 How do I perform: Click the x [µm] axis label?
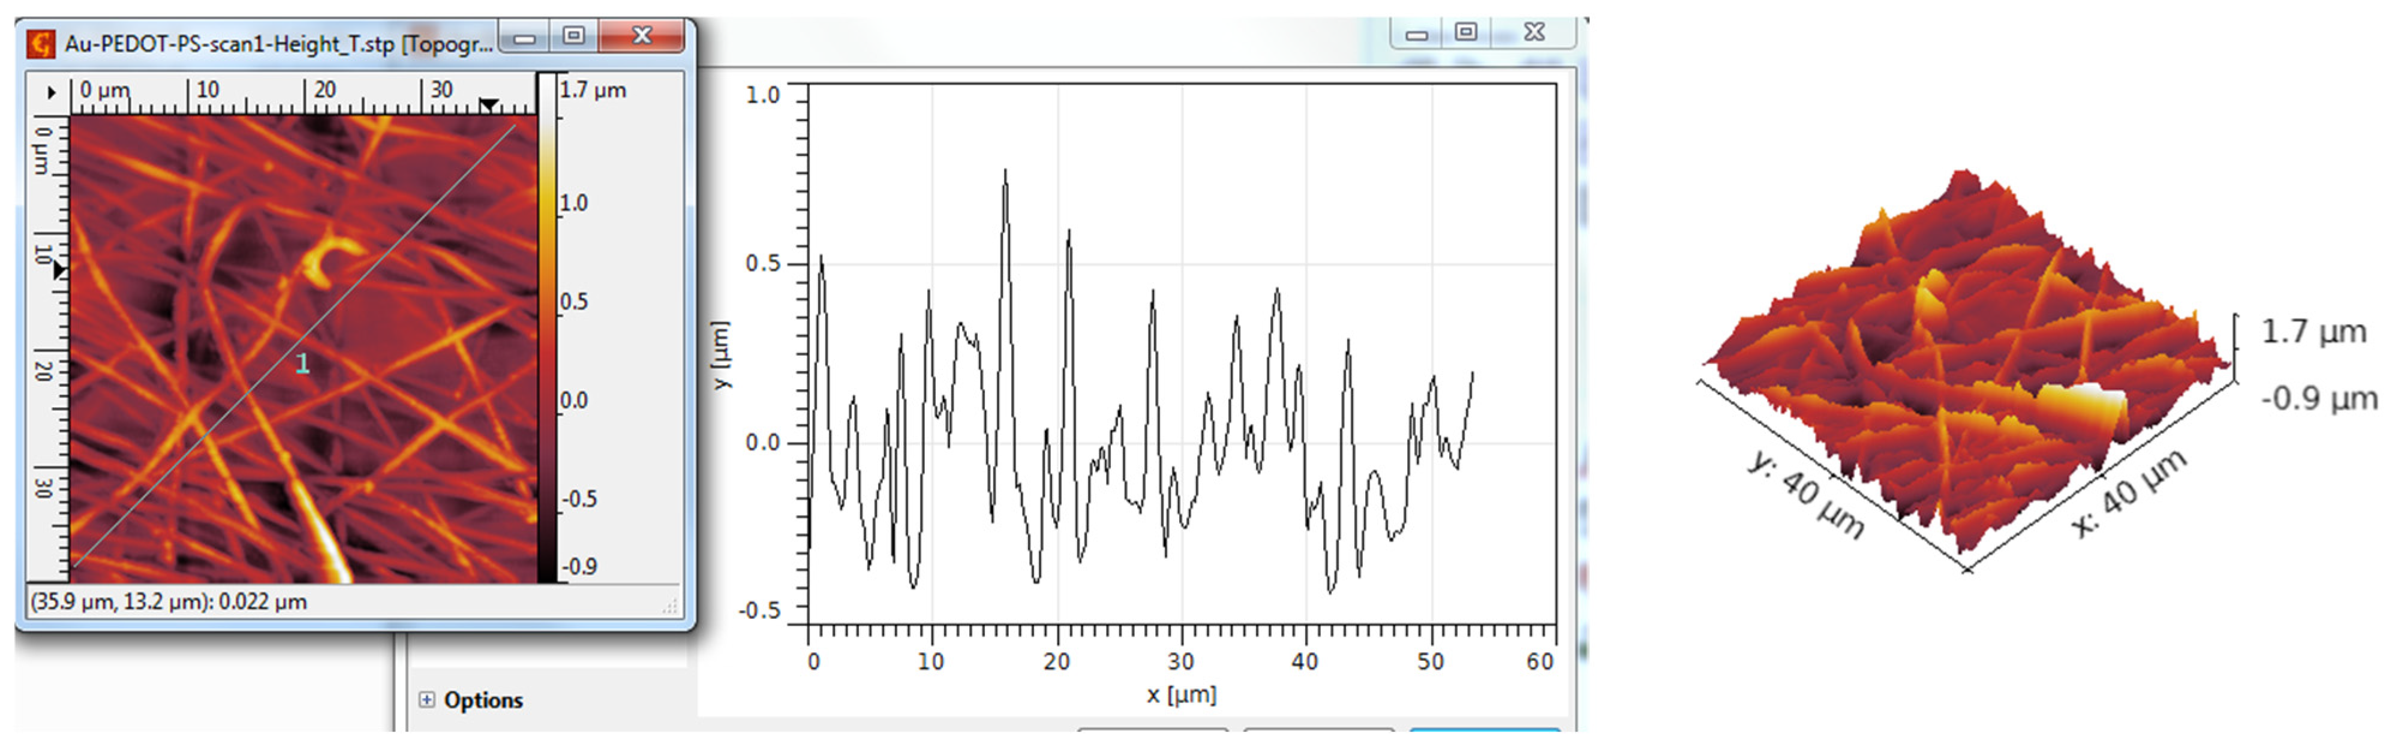click(1181, 694)
